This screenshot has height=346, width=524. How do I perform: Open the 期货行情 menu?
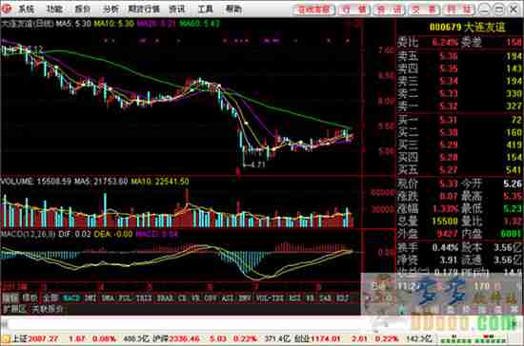pyautogui.click(x=144, y=9)
